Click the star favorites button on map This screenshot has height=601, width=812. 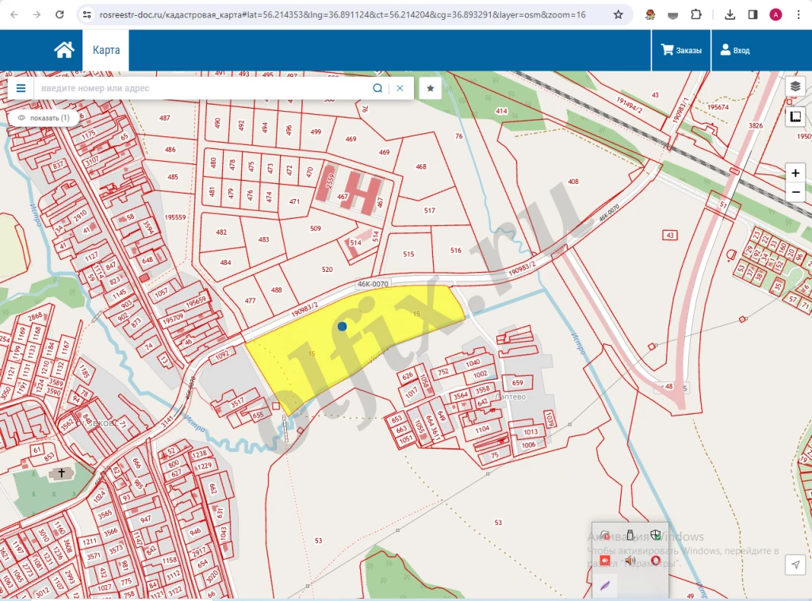[x=431, y=88]
